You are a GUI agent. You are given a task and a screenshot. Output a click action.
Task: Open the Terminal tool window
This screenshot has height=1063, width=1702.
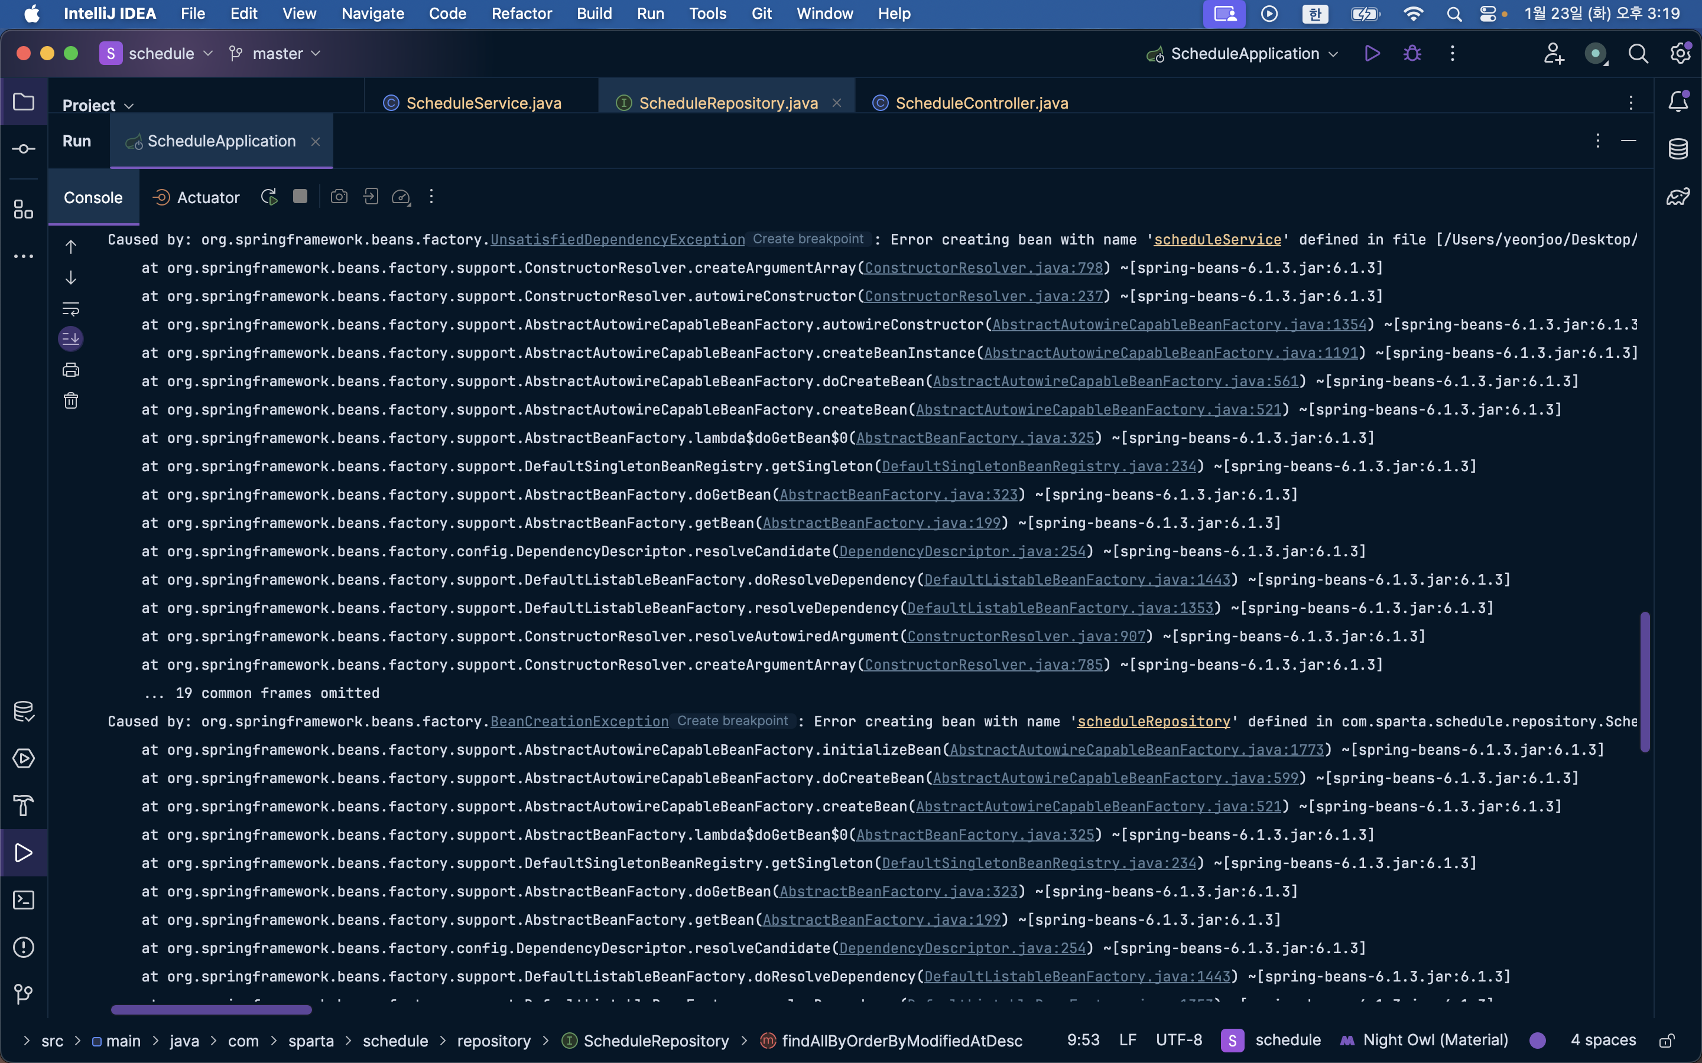pyautogui.click(x=23, y=900)
